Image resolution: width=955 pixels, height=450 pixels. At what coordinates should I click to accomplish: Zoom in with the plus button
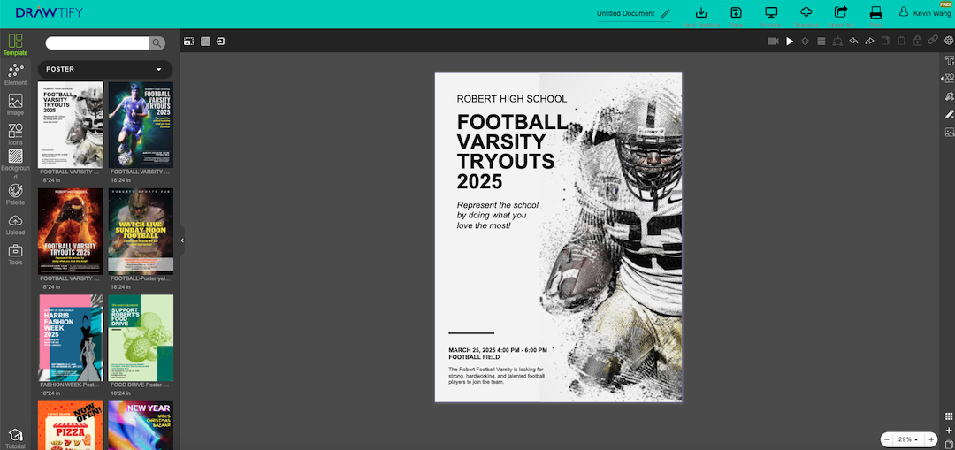tap(931, 439)
